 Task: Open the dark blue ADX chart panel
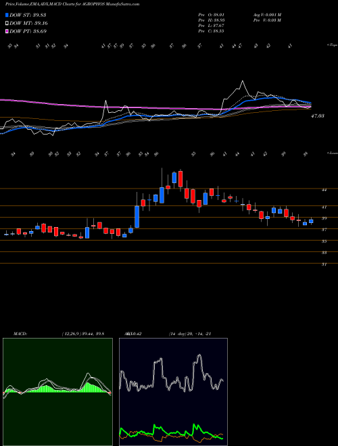[173, 392]
